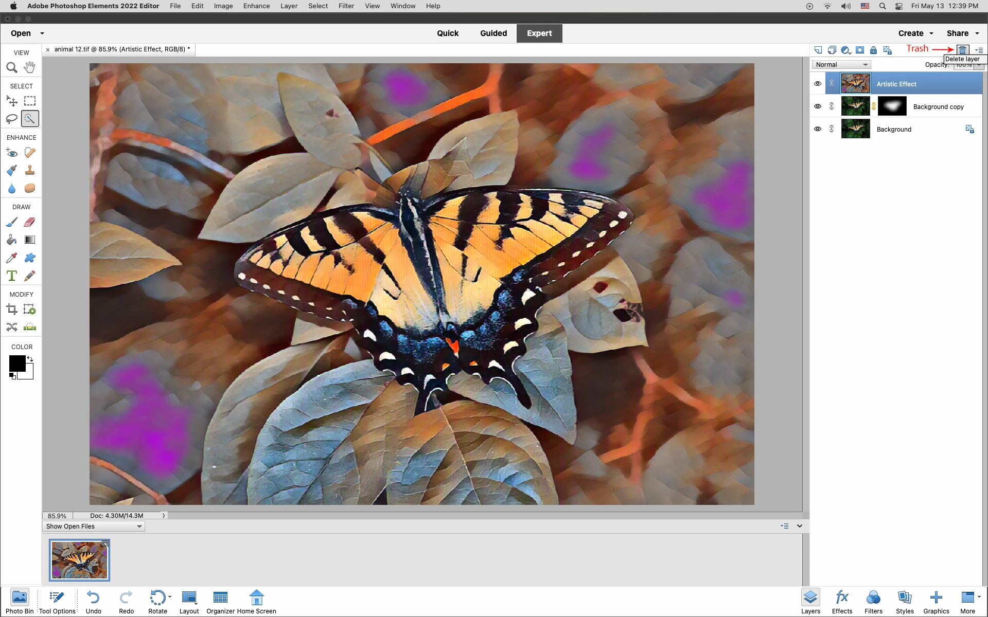Toggle visibility of Background copy layer

817,106
